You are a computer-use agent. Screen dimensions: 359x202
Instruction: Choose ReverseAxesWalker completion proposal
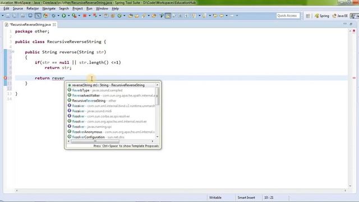point(111,95)
